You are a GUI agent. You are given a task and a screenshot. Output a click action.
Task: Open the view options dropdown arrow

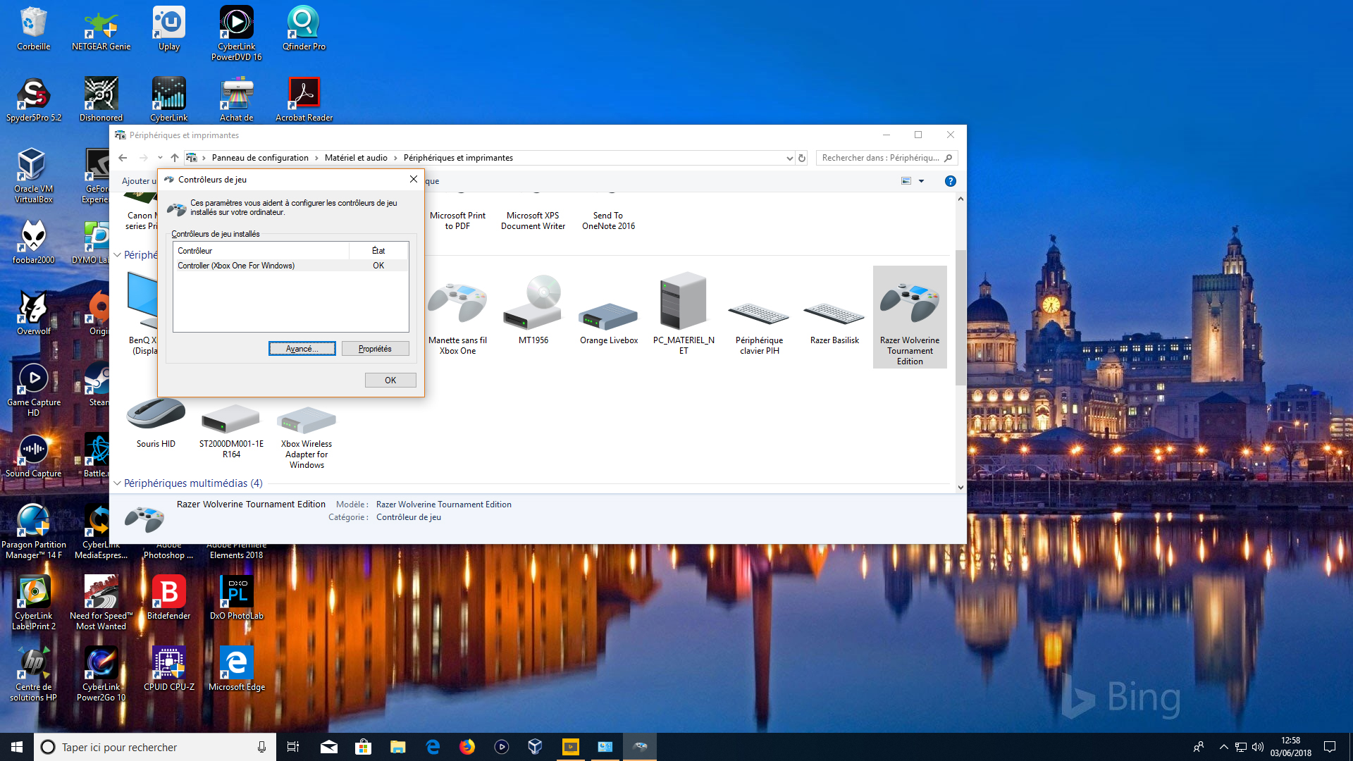point(921,181)
